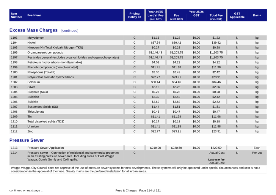Click Silver's last year fee $2.15
276x195 pixels.
156,87
